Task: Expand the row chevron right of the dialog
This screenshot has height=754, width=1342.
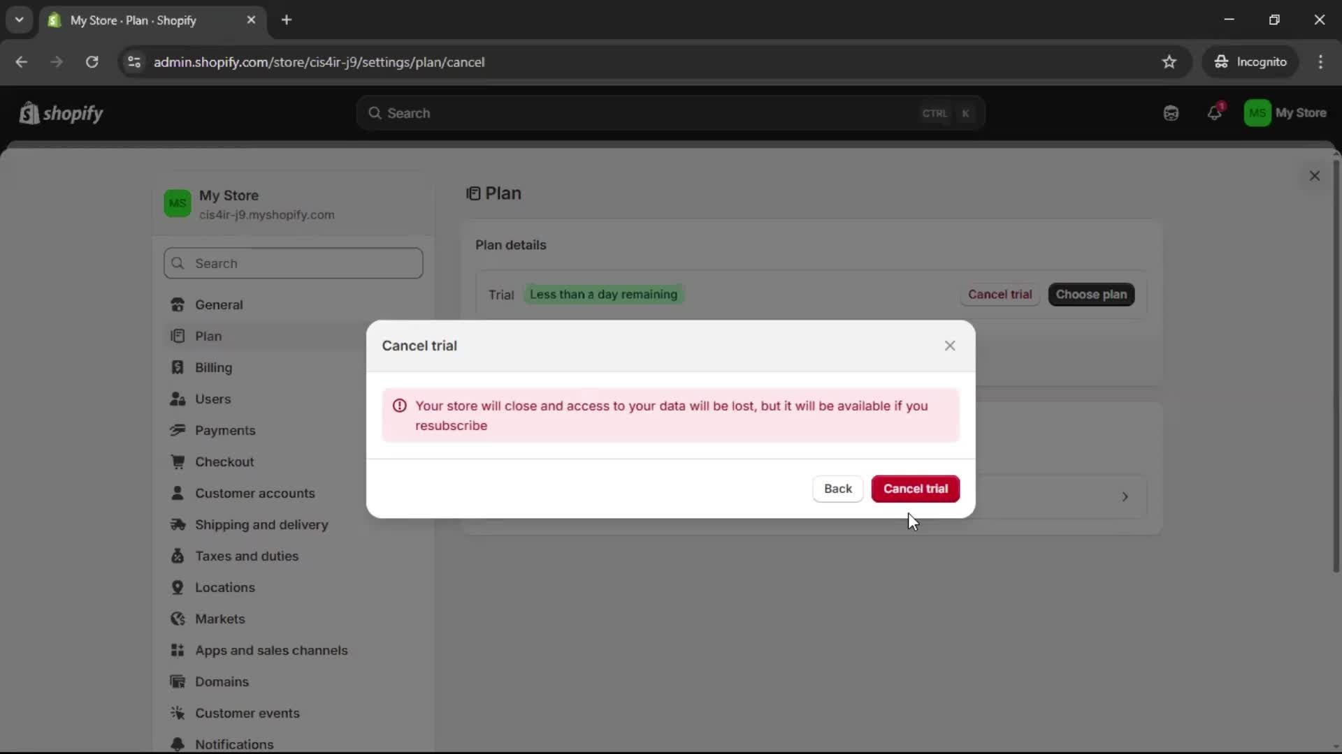Action: (x=1125, y=497)
